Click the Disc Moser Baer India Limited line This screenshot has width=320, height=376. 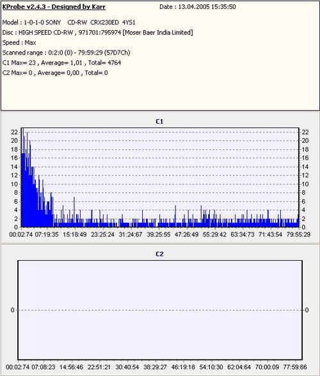click(97, 33)
